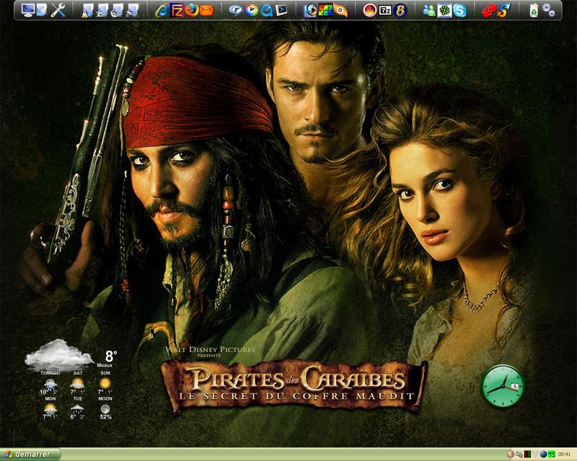The width and height of the screenshot is (577, 461).
Task: Open the orange S arrow icon
Action: [503, 10]
